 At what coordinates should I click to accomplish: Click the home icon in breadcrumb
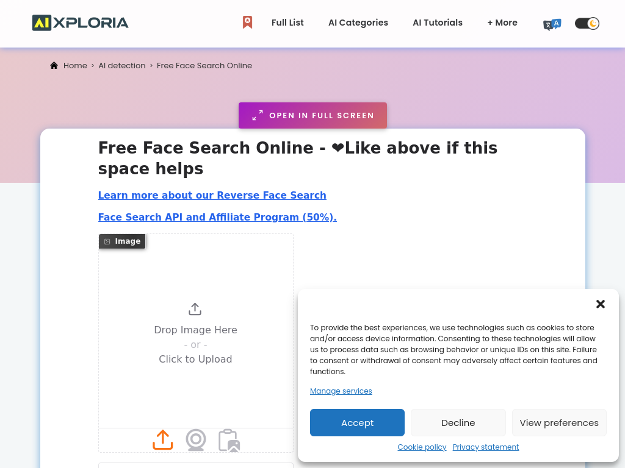click(x=54, y=66)
